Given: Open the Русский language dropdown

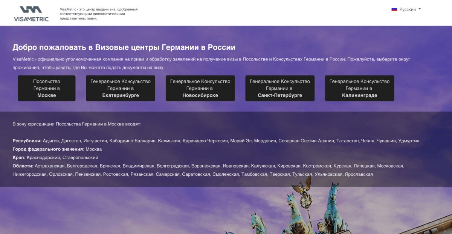Looking at the screenshot, I should (x=407, y=9).
